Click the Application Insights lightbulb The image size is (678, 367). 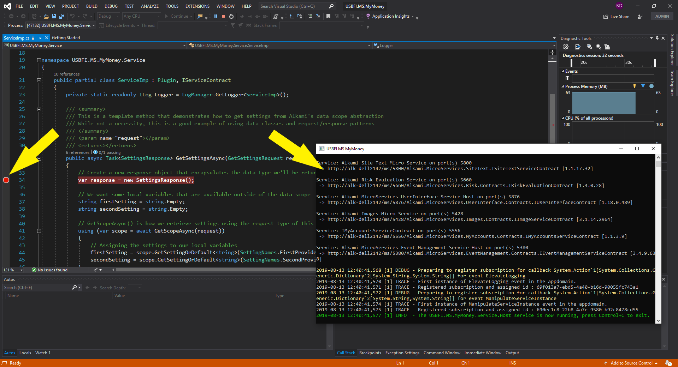click(368, 16)
